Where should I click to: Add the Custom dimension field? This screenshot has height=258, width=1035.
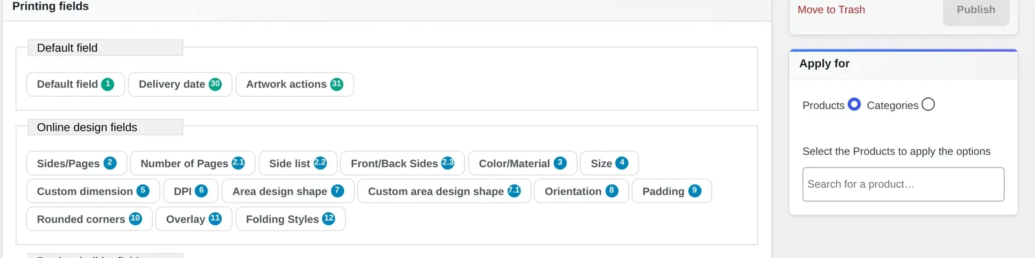[93, 191]
